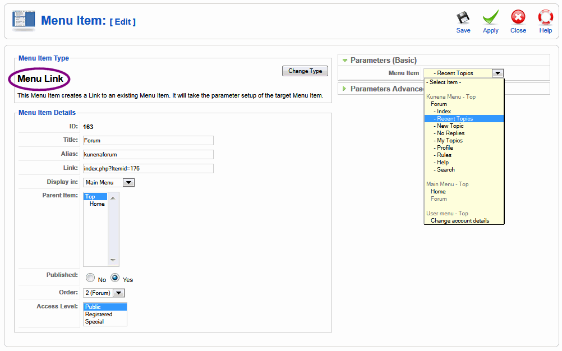
Task: Click the Menu Item page icon in header
Action: pos(24,21)
